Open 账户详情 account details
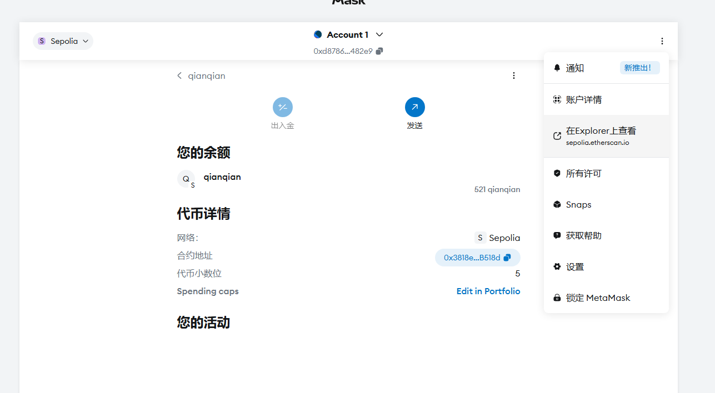Image resolution: width=715 pixels, height=393 pixels. click(606, 100)
